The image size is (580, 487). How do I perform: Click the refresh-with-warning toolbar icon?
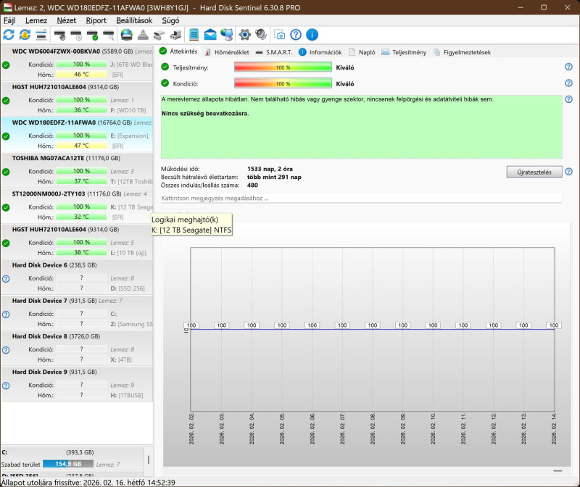tap(25, 35)
